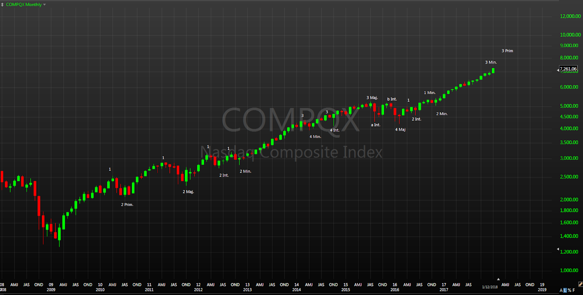583x295 pixels.
Task: Toggle the L logarithmic scale button
Action: pyautogui.click(x=565, y=290)
